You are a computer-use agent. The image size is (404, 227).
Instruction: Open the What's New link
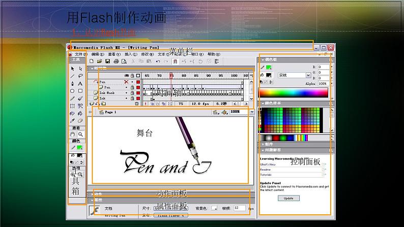268,165
